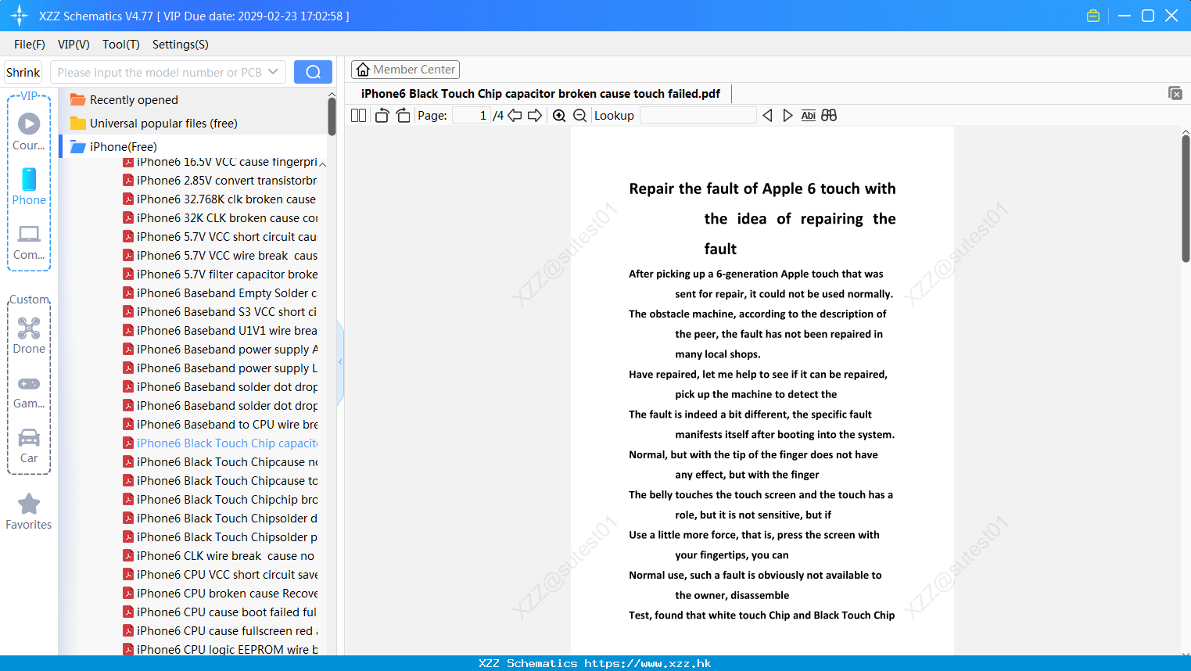This screenshot has height=671, width=1191.
Task: Find previous lookup match triangle
Action: click(767, 116)
